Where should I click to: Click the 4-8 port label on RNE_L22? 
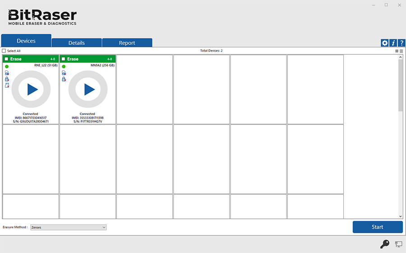(x=53, y=59)
